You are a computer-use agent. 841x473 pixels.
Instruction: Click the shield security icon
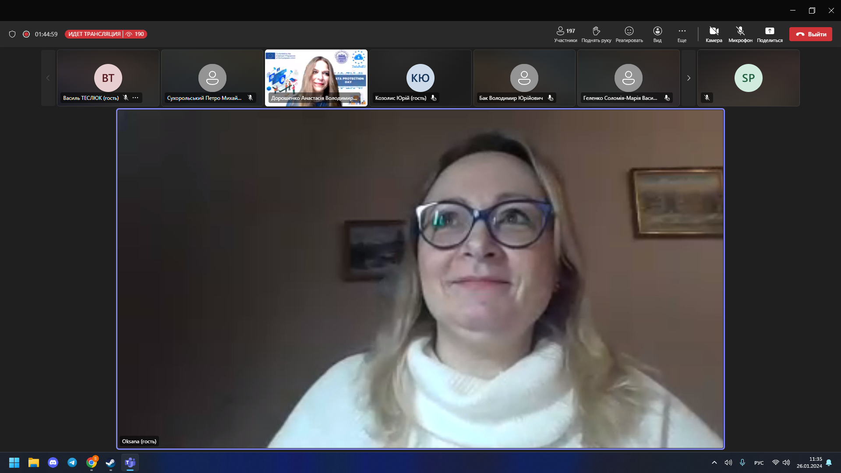point(12,34)
